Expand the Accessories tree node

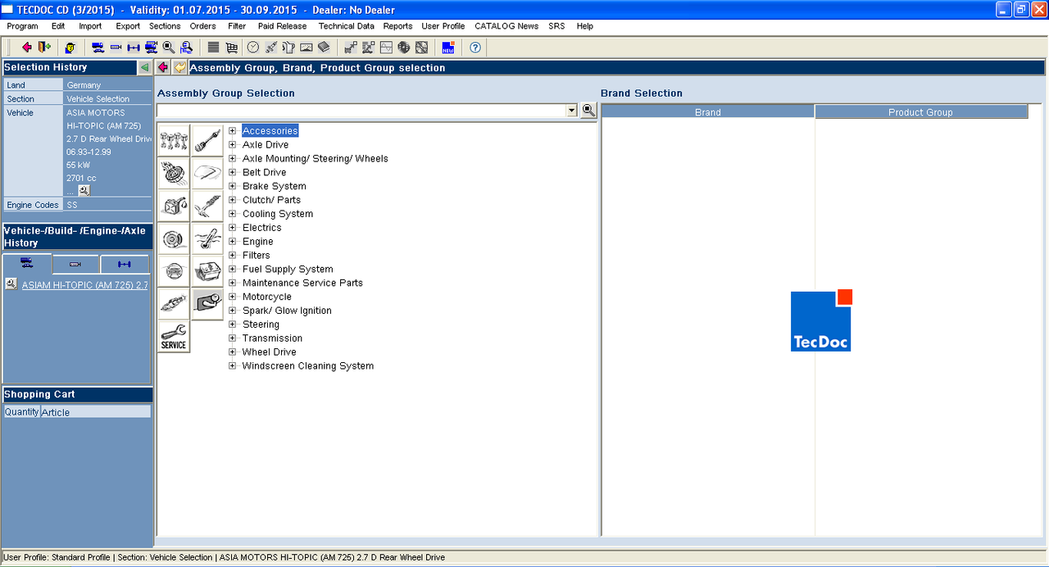click(233, 131)
